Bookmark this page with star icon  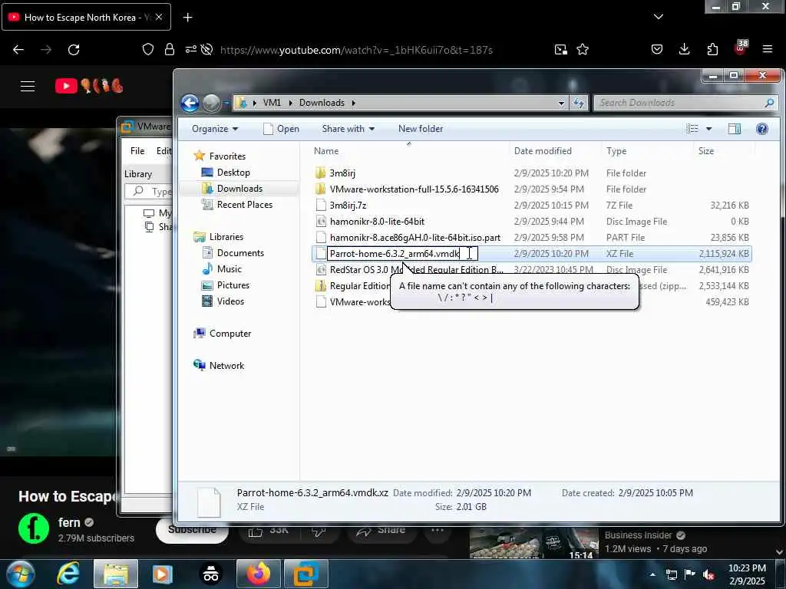tap(583, 49)
